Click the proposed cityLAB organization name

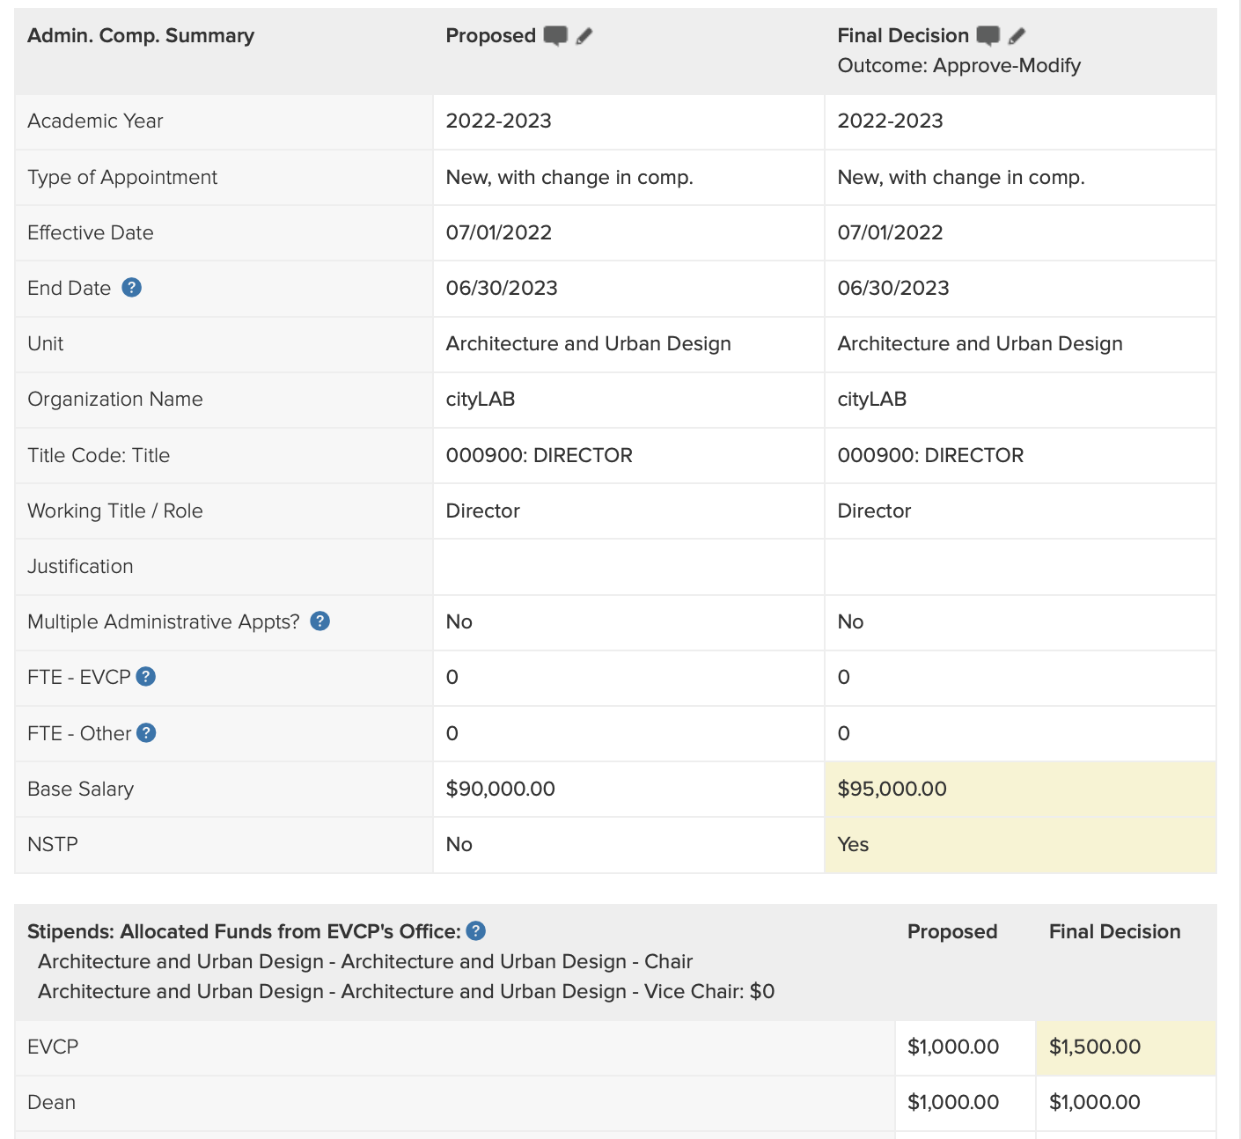tap(481, 400)
